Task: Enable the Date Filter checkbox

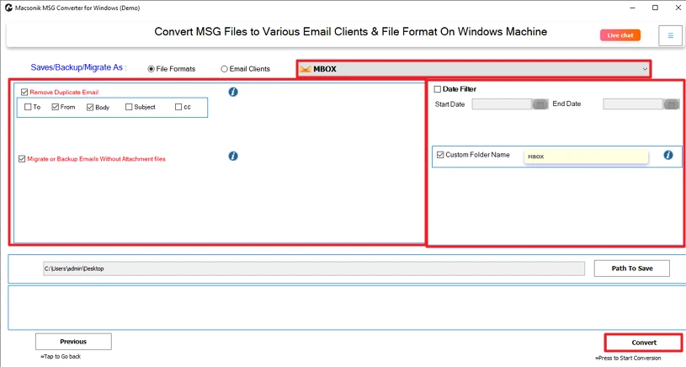Action: point(438,89)
